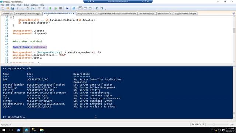236x133 pixels.
Task: Click the '#what about modules?' comment line
Action: tap(27, 41)
